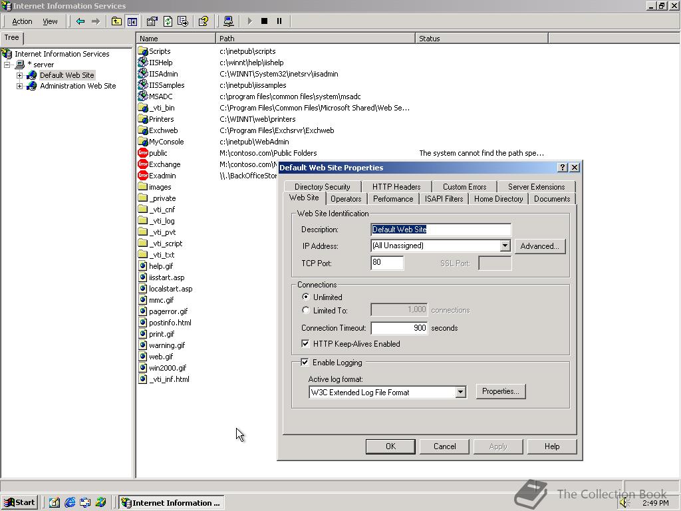Viewport: 681px width, 511px height.
Task: Collapse the server tree node
Action: tap(7, 65)
